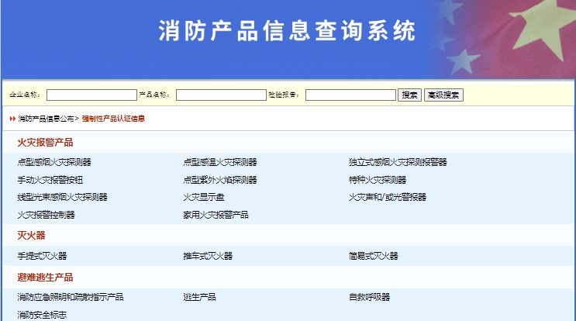Open 手提式灭火器 link
576x321 pixels.
[42, 256]
